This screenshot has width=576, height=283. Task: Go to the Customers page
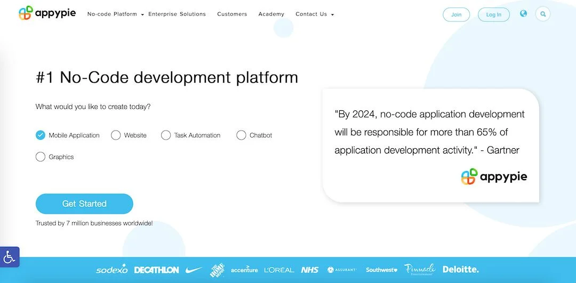point(232,14)
